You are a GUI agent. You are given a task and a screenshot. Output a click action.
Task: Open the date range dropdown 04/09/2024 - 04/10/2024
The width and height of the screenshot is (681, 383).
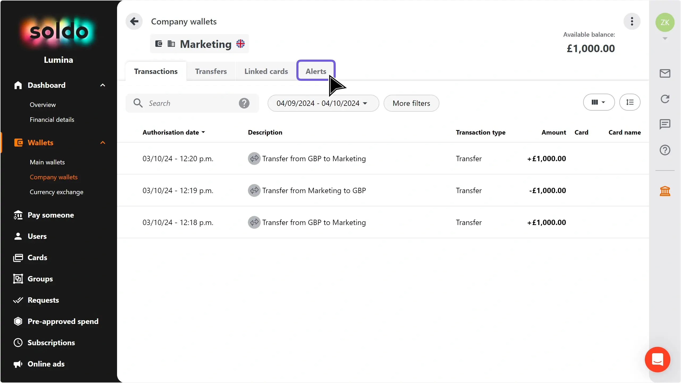coord(323,103)
